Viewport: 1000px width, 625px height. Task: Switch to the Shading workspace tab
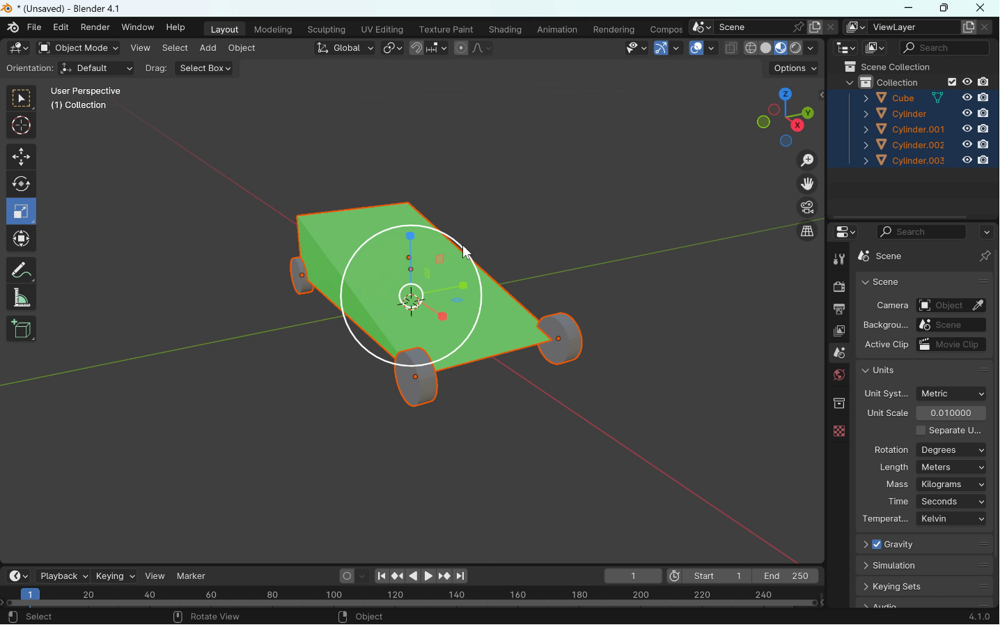pyautogui.click(x=506, y=30)
